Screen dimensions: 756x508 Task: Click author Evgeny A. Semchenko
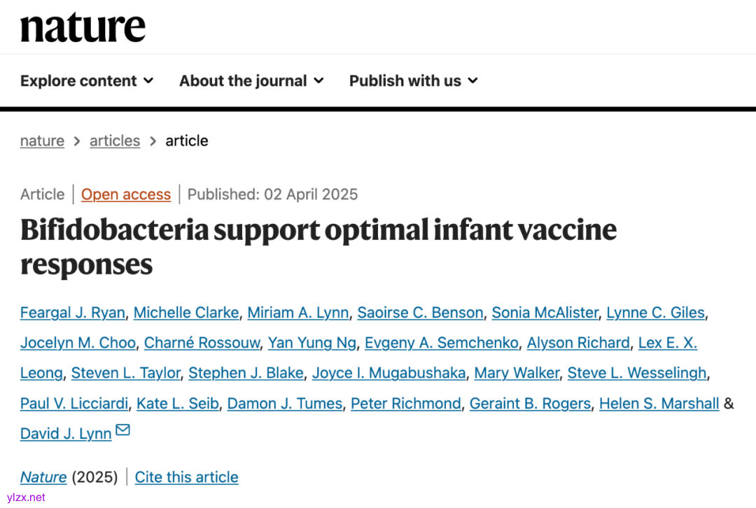coord(442,343)
